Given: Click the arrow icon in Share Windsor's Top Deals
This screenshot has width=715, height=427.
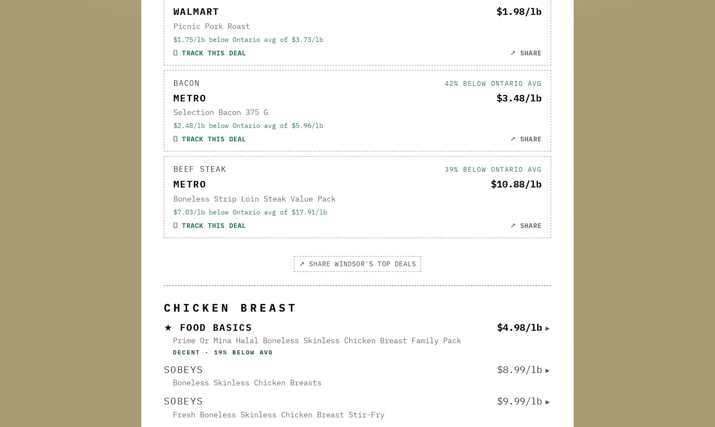Looking at the screenshot, I should 302,264.
